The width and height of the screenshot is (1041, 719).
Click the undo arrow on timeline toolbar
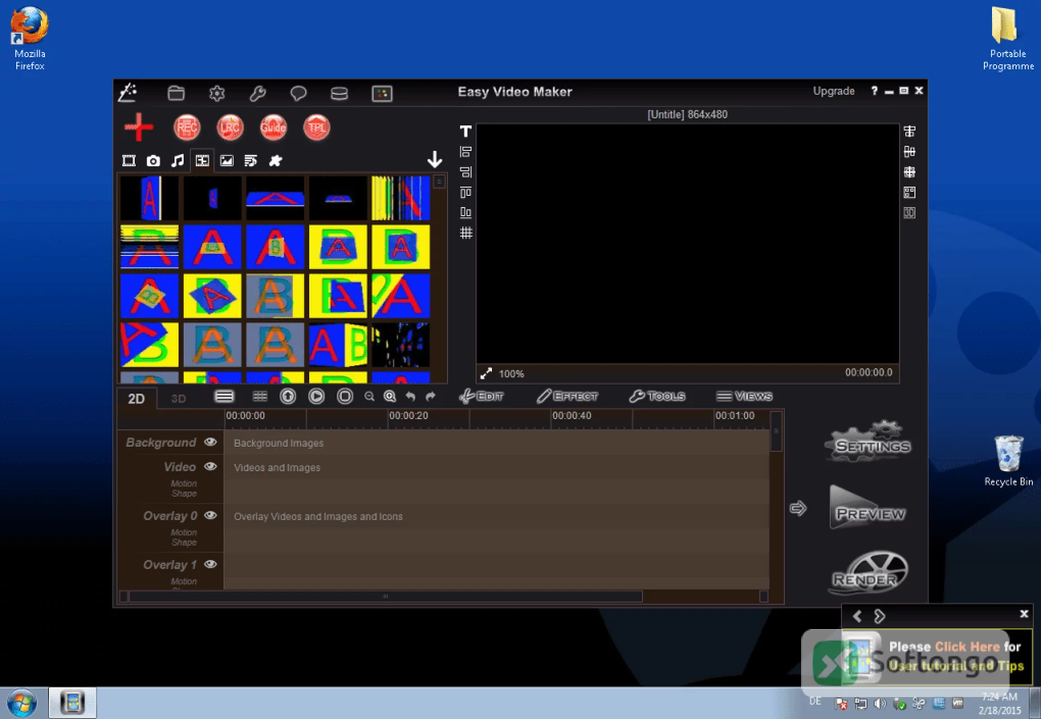pyautogui.click(x=410, y=397)
